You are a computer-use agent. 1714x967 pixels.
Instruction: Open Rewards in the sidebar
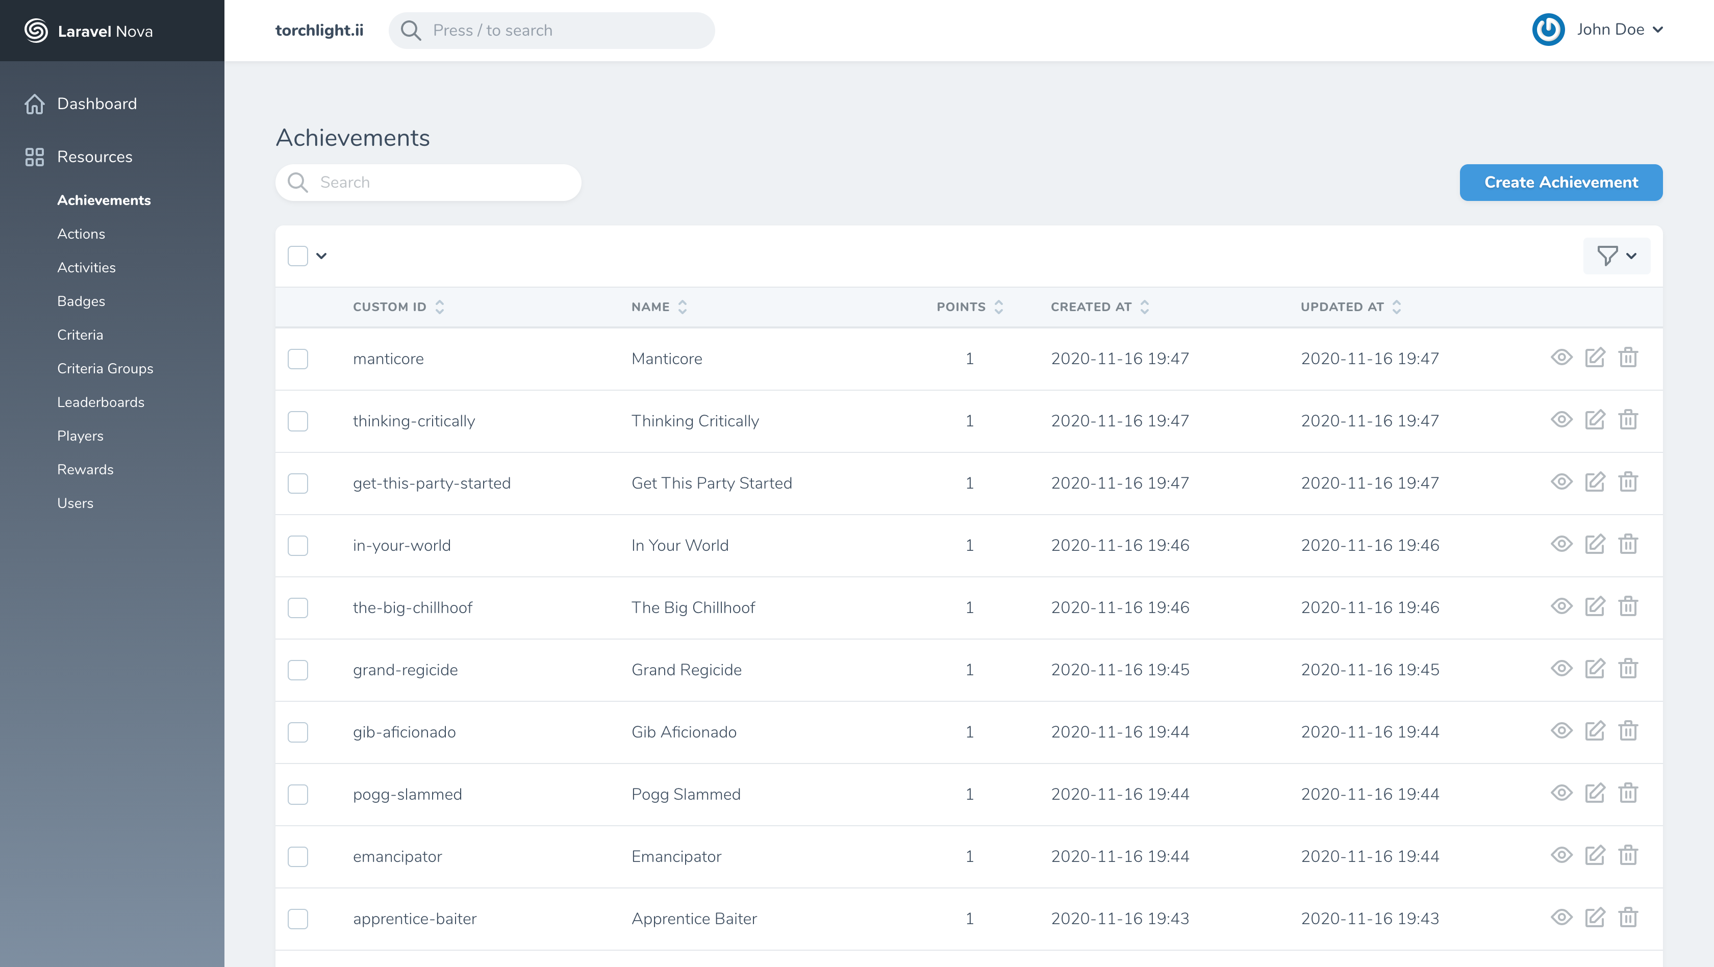[85, 470]
